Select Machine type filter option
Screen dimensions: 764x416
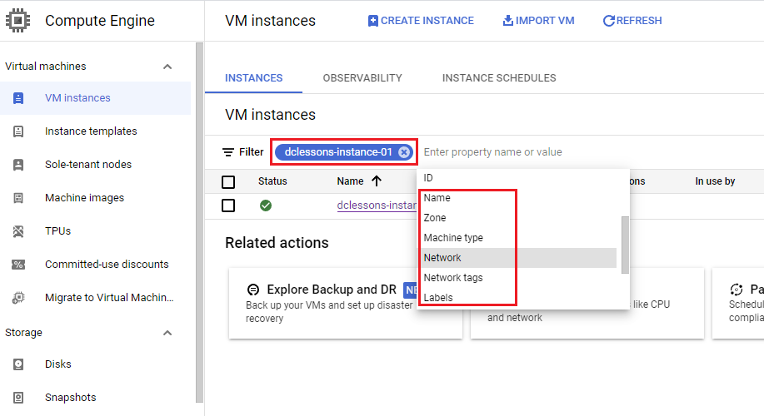(517, 238)
